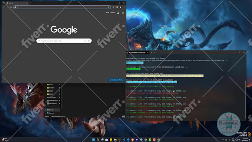Image resolution: width=252 pixels, height=142 pixels.
Task: Open sticky notes yellow taskbar icon
Action: 111,139
